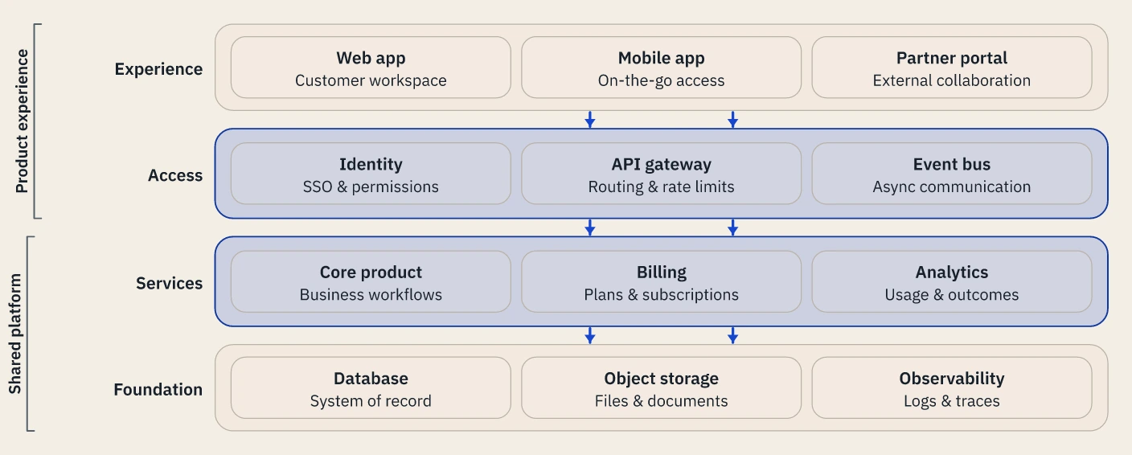Click the Database card
This screenshot has width=1132, height=455.
(371, 388)
